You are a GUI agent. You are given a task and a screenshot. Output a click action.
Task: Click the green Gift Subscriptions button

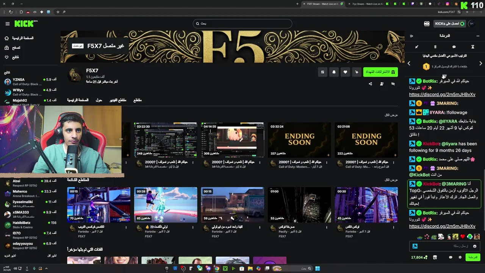pyautogui.click(x=380, y=72)
